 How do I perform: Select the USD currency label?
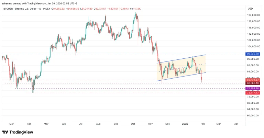250,9
